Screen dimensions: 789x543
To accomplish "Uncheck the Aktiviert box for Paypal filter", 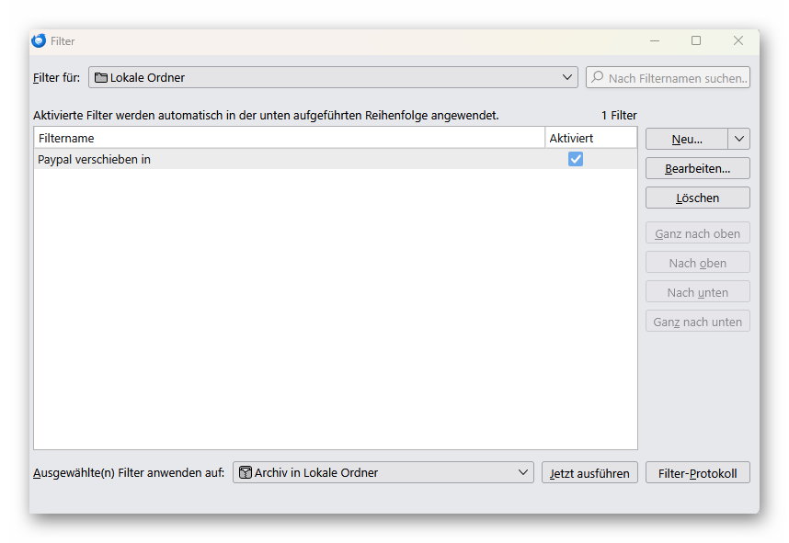I will 575,159.
